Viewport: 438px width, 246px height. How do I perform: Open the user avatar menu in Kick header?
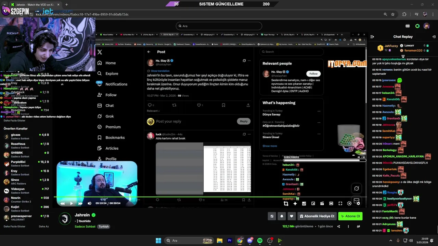click(426, 26)
